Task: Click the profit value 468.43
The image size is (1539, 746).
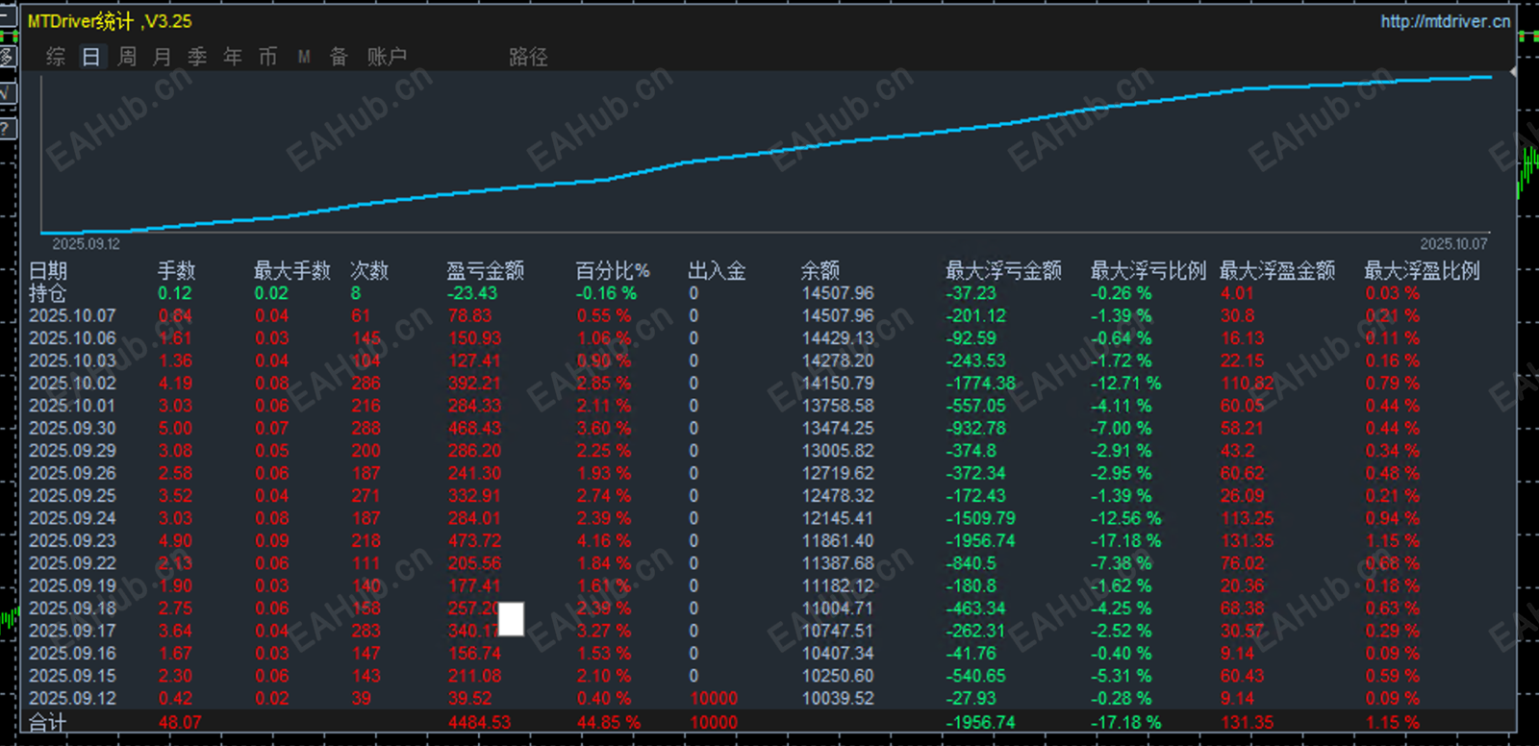Action: (x=474, y=429)
